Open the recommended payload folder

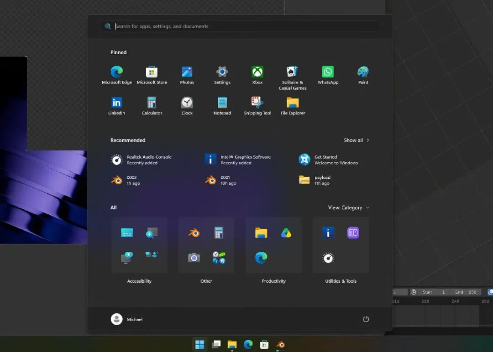point(315,180)
